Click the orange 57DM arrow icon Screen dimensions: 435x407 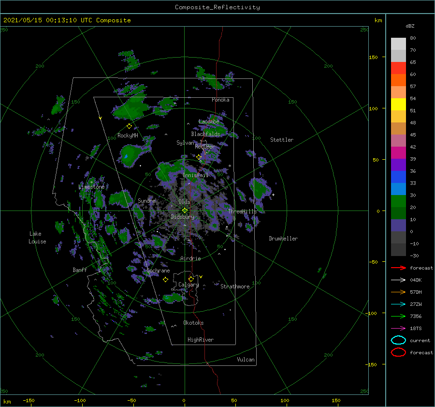(x=398, y=292)
